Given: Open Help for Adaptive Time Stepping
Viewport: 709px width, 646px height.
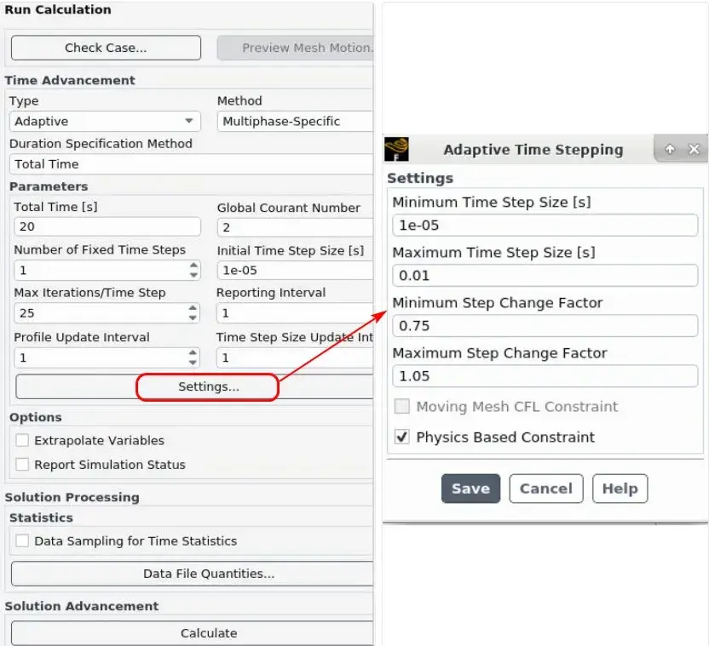Looking at the screenshot, I should point(620,489).
